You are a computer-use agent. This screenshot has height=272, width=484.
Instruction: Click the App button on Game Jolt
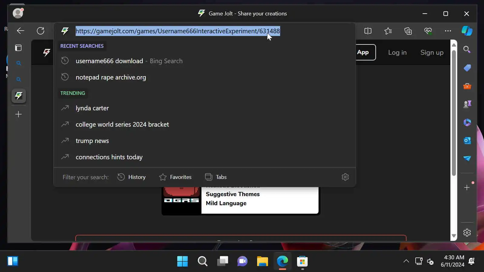(365, 52)
